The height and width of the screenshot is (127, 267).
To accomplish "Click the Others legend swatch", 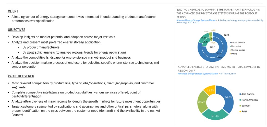I will (x=230, y=54).
